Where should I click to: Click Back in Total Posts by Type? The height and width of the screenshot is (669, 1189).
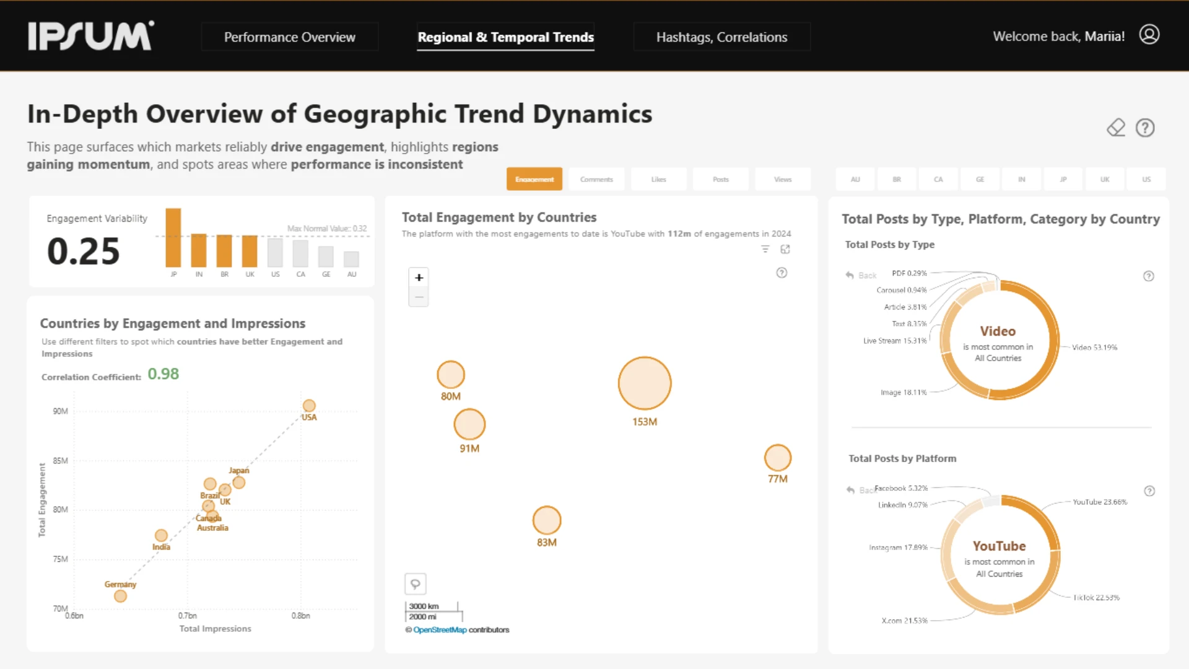click(861, 276)
